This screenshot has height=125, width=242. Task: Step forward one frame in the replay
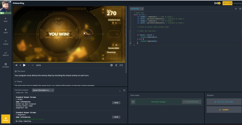(29, 65)
